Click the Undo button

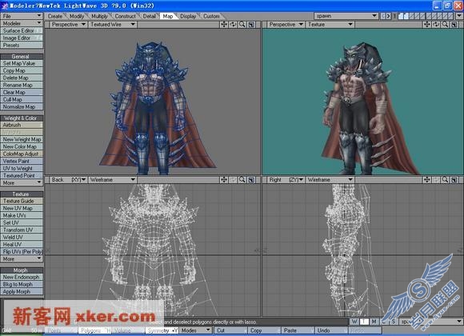[331, 330]
